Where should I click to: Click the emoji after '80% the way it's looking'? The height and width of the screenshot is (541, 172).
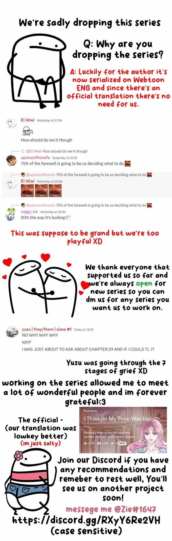pyautogui.click(x=68, y=218)
